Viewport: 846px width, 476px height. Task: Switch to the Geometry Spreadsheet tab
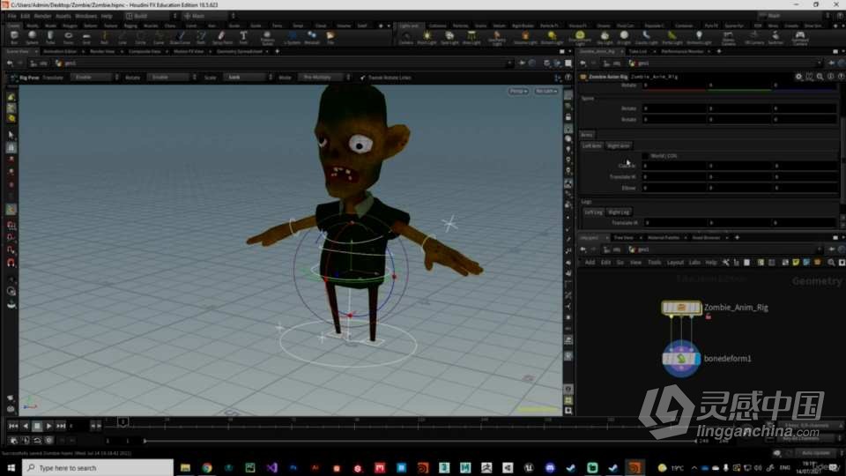click(240, 51)
